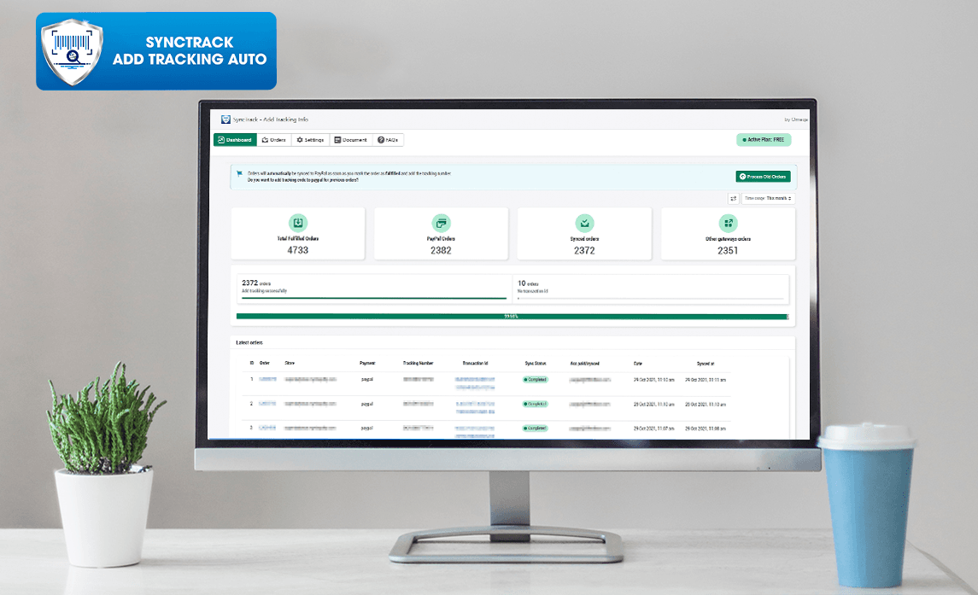Click the green sync progress bar
978x595 pixels.
point(511,317)
